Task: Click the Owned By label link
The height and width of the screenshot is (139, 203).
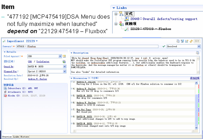Action: click(x=8, y=67)
